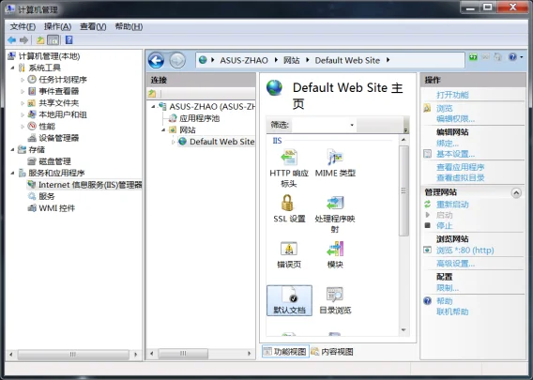Click the 编辑权限... link

point(455,119)
